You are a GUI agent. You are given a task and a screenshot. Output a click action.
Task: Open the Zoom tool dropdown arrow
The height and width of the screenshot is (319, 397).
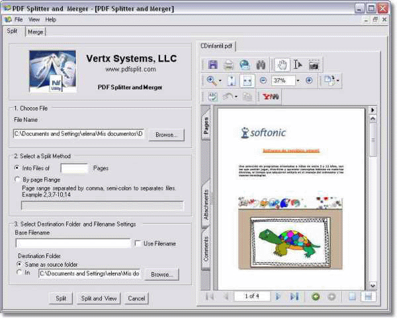click(x=220, y=81)
